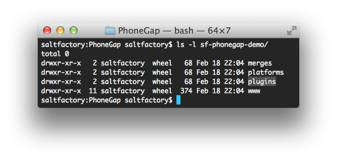Click the '374' size value in www row
The image size is (337, 160).
click(x=186, y=91)
